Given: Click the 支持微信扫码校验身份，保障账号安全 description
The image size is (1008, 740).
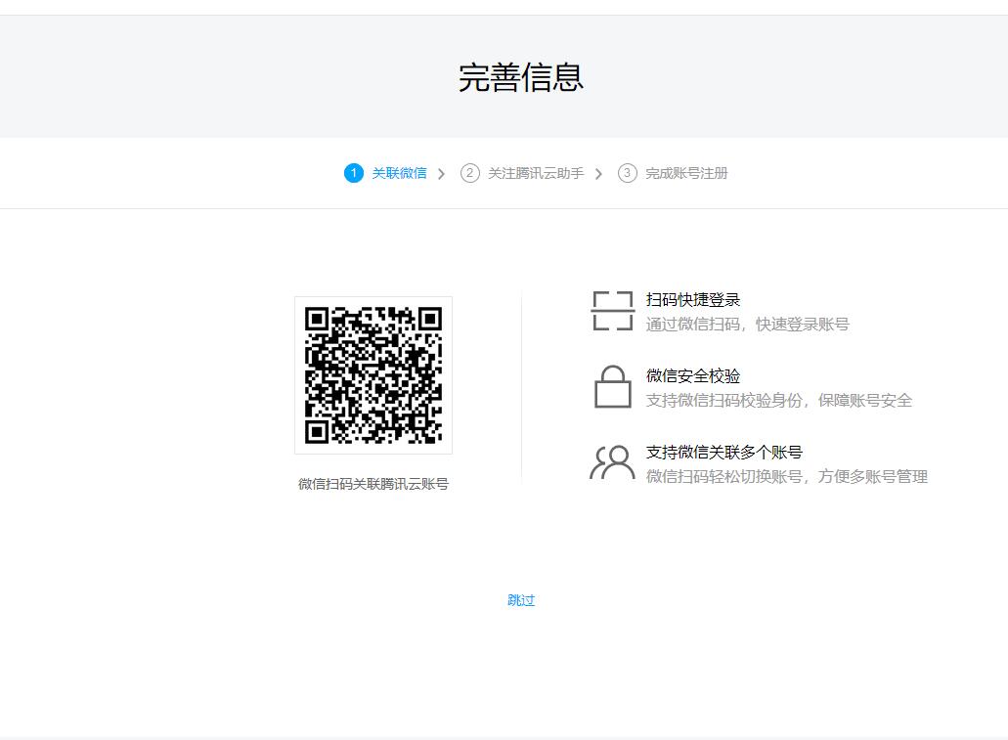Looking at the screenshot, I should 779,401.
